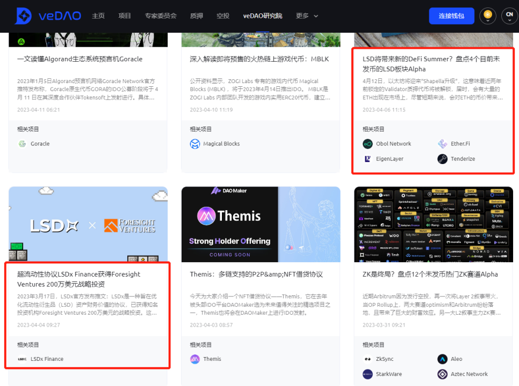Open the Themis related project link
The height and width of the screenshot is (386, 519).
pyautogui.click(x=212, y=359)
